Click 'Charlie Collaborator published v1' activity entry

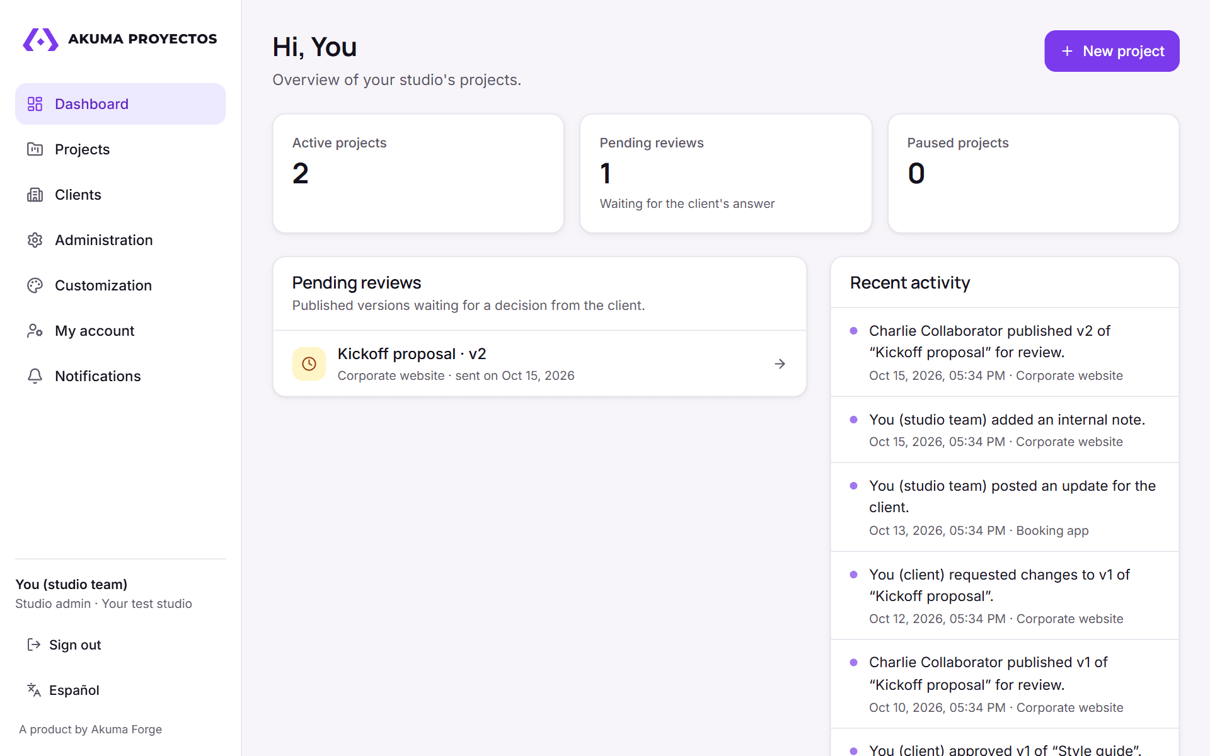tap(1005, 684)
